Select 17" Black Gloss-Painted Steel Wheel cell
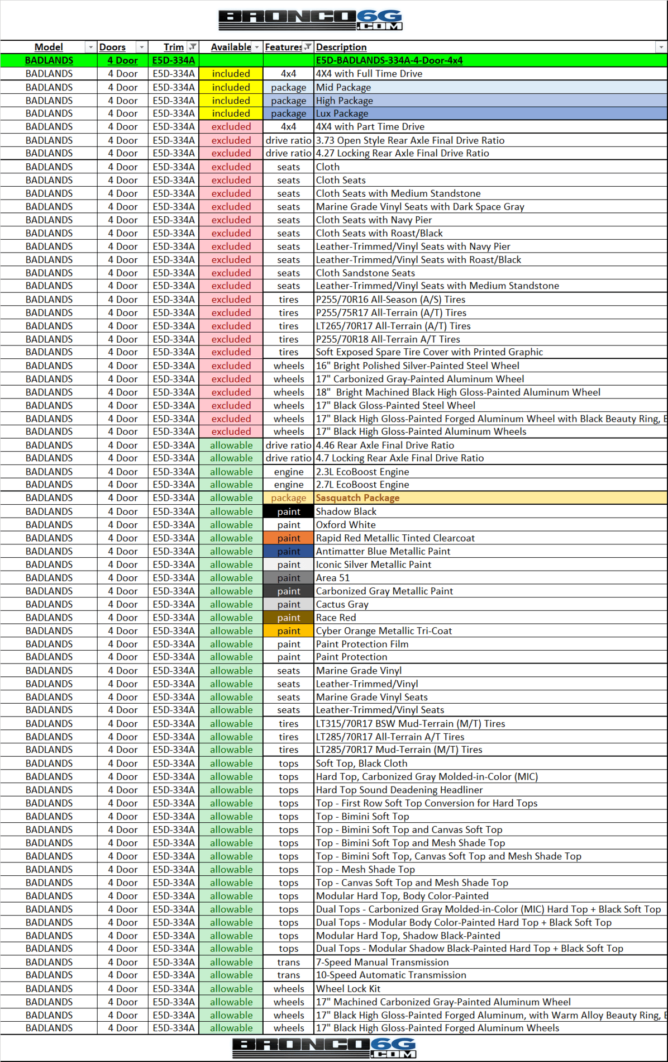The width and height of the screenshot is (668, 1062). 491,406
